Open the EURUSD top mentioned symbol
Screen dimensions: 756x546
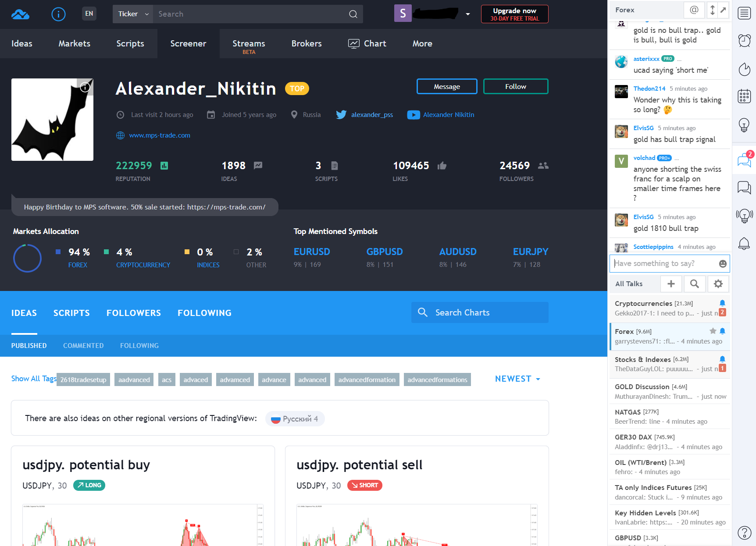click(x=312, y=252)
